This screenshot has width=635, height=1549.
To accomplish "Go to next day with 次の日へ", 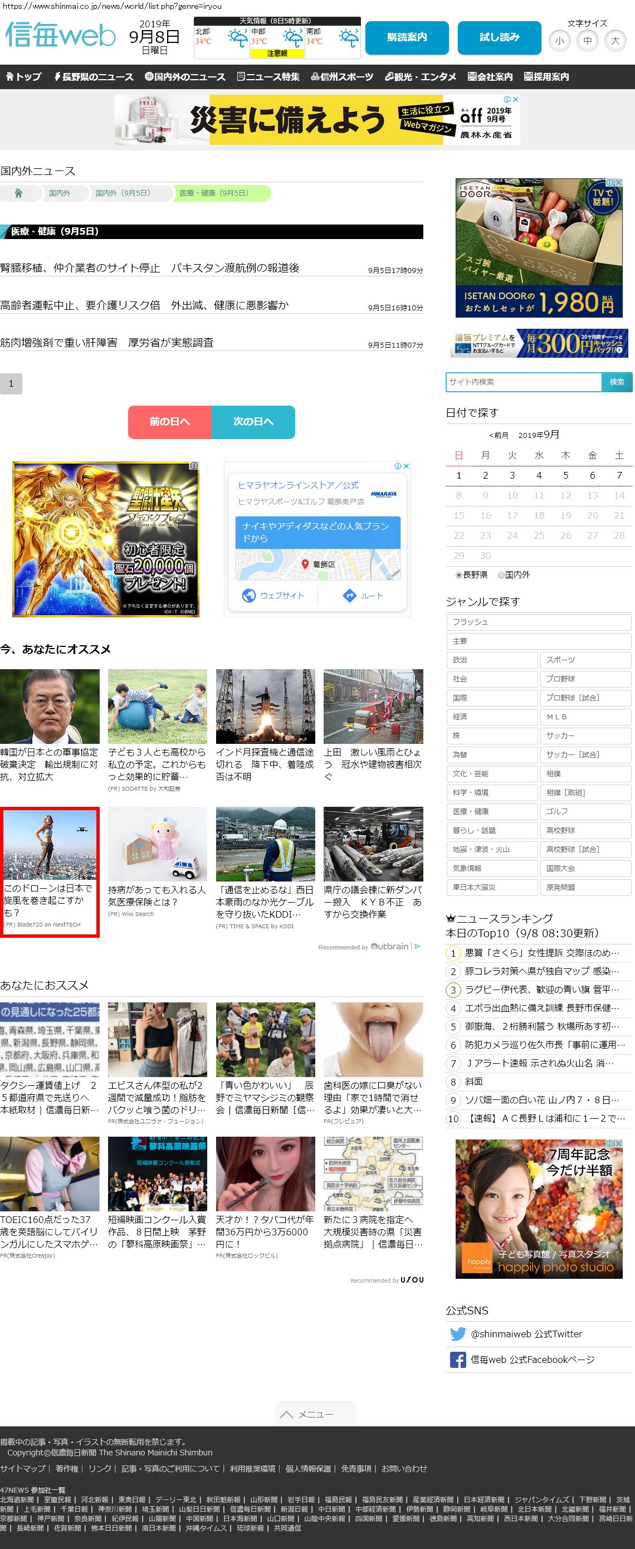I will click(x=253, y=422).
